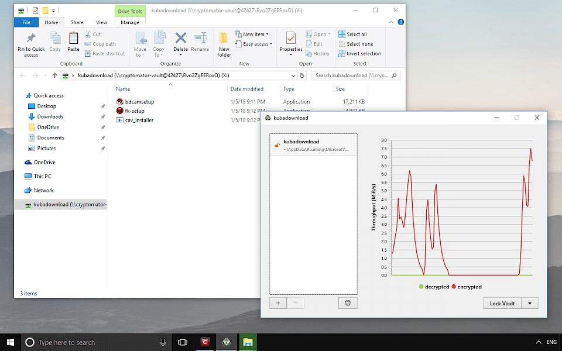Click the Cut scissors command
This screenshot has height=351, width=562.
[x=93, y=35]
